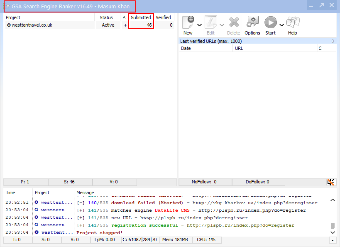The height and width of the screenshot is (247, 340).
Task: Click the V: 0 bottom status cell
Action: [x=76, y=240]
